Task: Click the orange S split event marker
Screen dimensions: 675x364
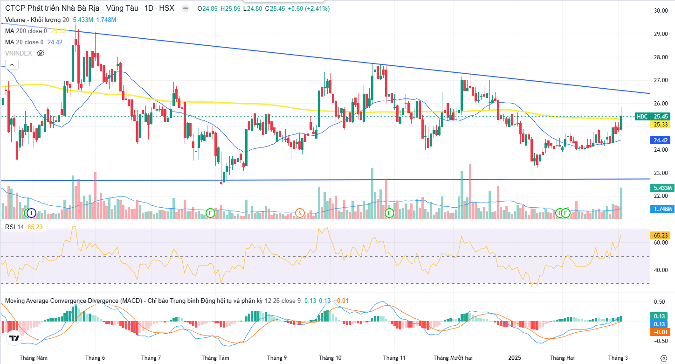Action: click(x=300, y=213)
